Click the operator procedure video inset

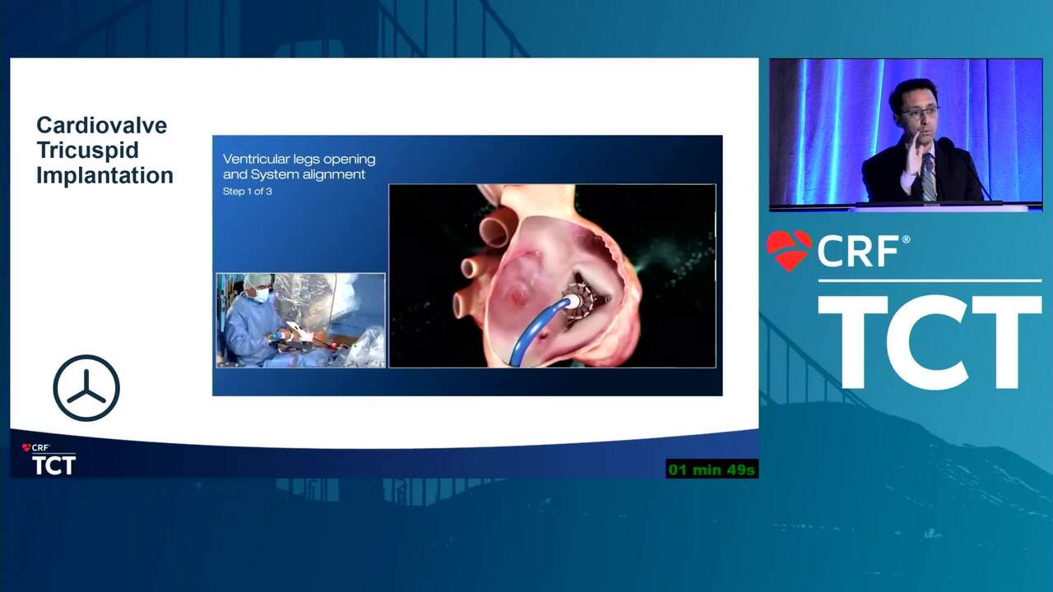click(x=300, y=320)
